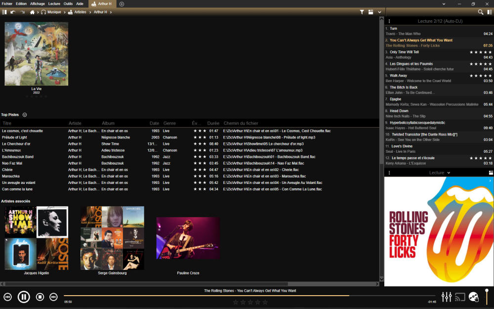Open the Jacques Higelin artist link
This screenshot has height=309, width=494.
pos(37,273)
